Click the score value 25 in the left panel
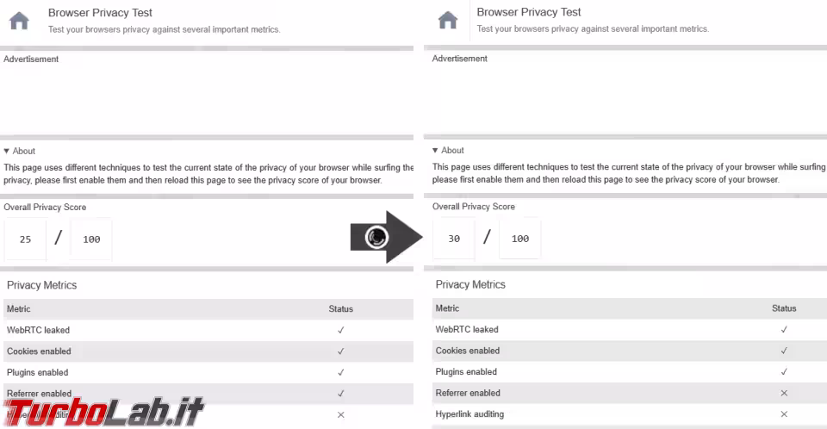 25,239
